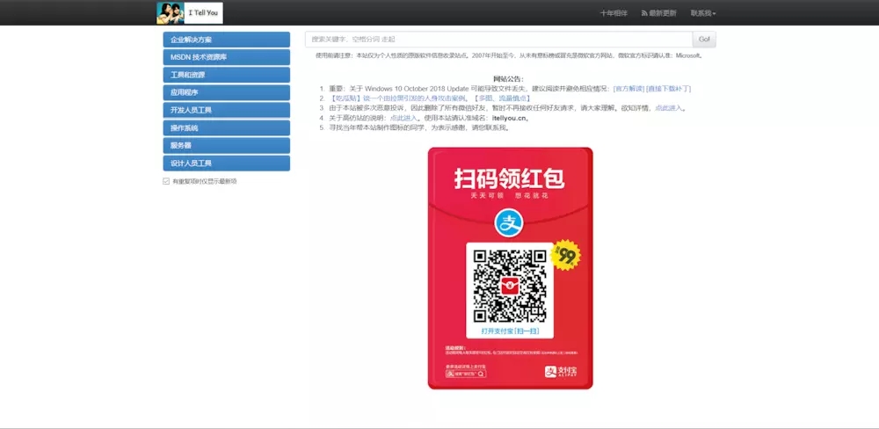
Task: Expand the 企业解决方案 category
Action: [227, 40]
